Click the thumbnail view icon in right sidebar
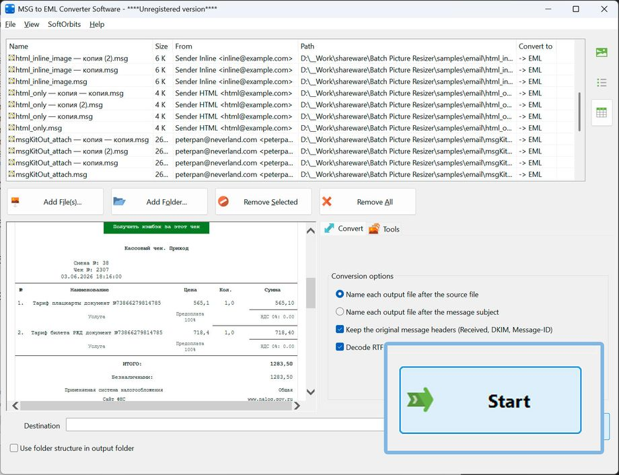 click(x=602, y=52)
